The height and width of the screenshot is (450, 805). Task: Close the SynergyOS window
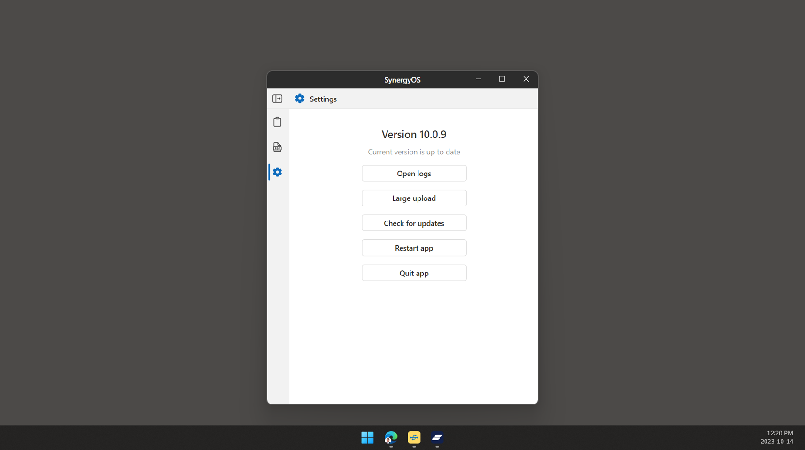pos(526,79)
